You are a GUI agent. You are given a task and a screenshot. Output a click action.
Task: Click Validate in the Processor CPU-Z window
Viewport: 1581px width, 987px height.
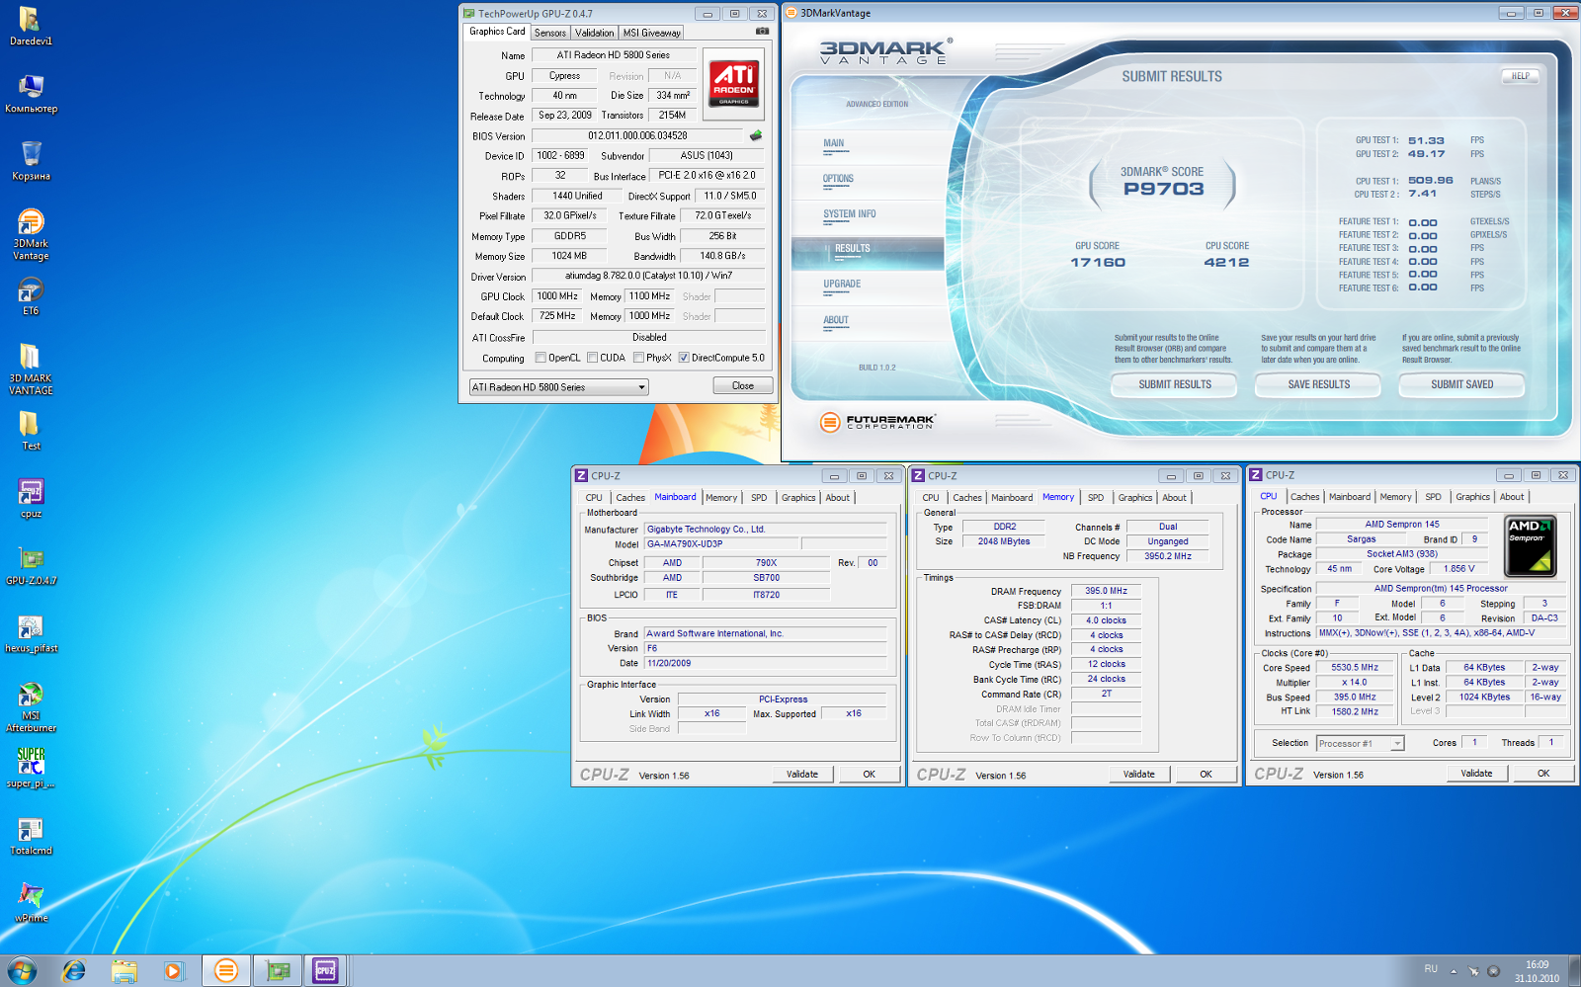pyautogui.click(x=1476, y=774)
